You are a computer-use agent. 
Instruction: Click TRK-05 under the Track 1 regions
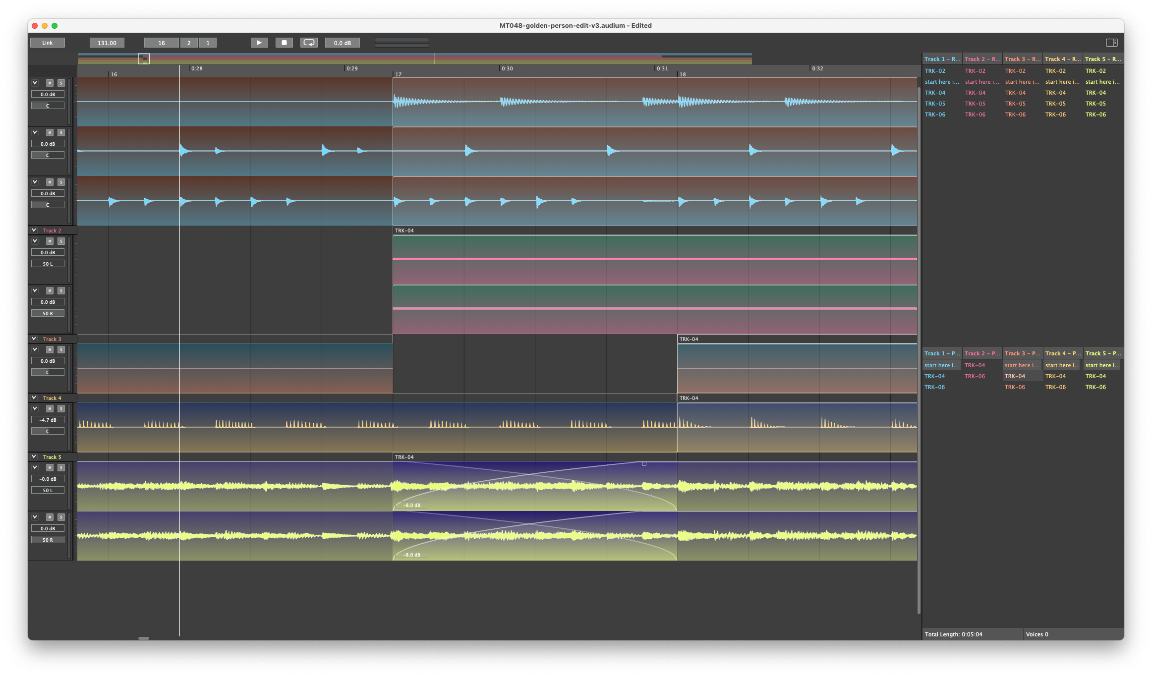(x=935, y=104)
